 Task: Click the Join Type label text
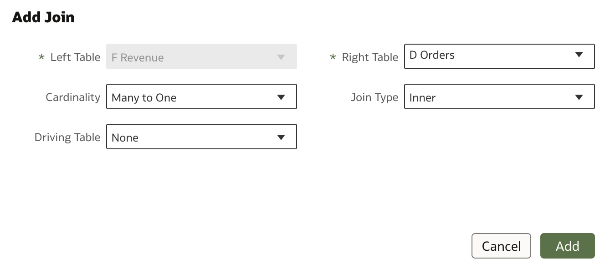374,97
